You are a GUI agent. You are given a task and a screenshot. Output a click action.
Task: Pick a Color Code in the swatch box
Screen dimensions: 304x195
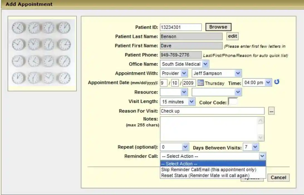[233, 101]
